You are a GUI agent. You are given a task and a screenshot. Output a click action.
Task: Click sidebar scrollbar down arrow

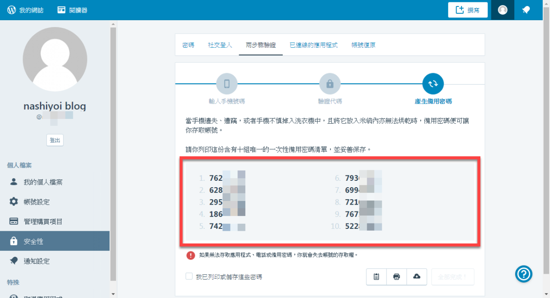tap(113, 294)
